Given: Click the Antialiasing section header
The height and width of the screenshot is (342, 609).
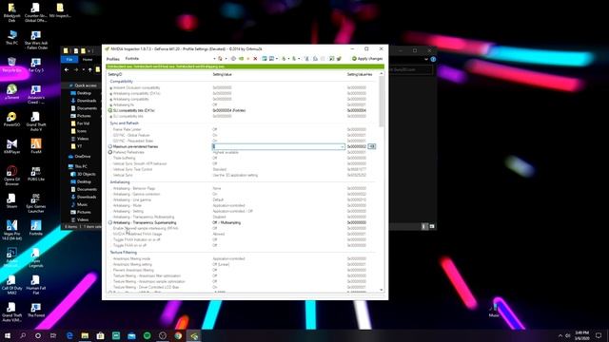Looking at the screenshot, I should pos(120,181).
